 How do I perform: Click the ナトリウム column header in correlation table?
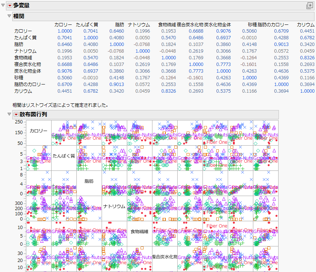139,25
